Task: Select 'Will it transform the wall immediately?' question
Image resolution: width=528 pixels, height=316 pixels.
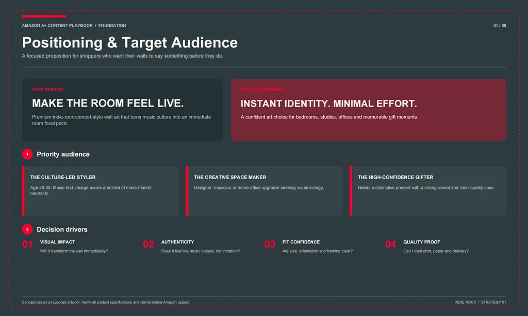Action: (x=74, y=251)
